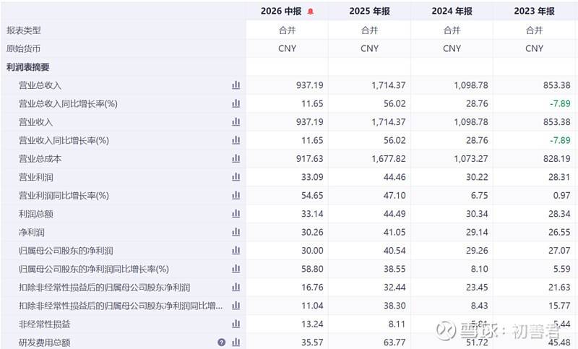Click the red bell icon beside 2026 中报

point(311,12)
